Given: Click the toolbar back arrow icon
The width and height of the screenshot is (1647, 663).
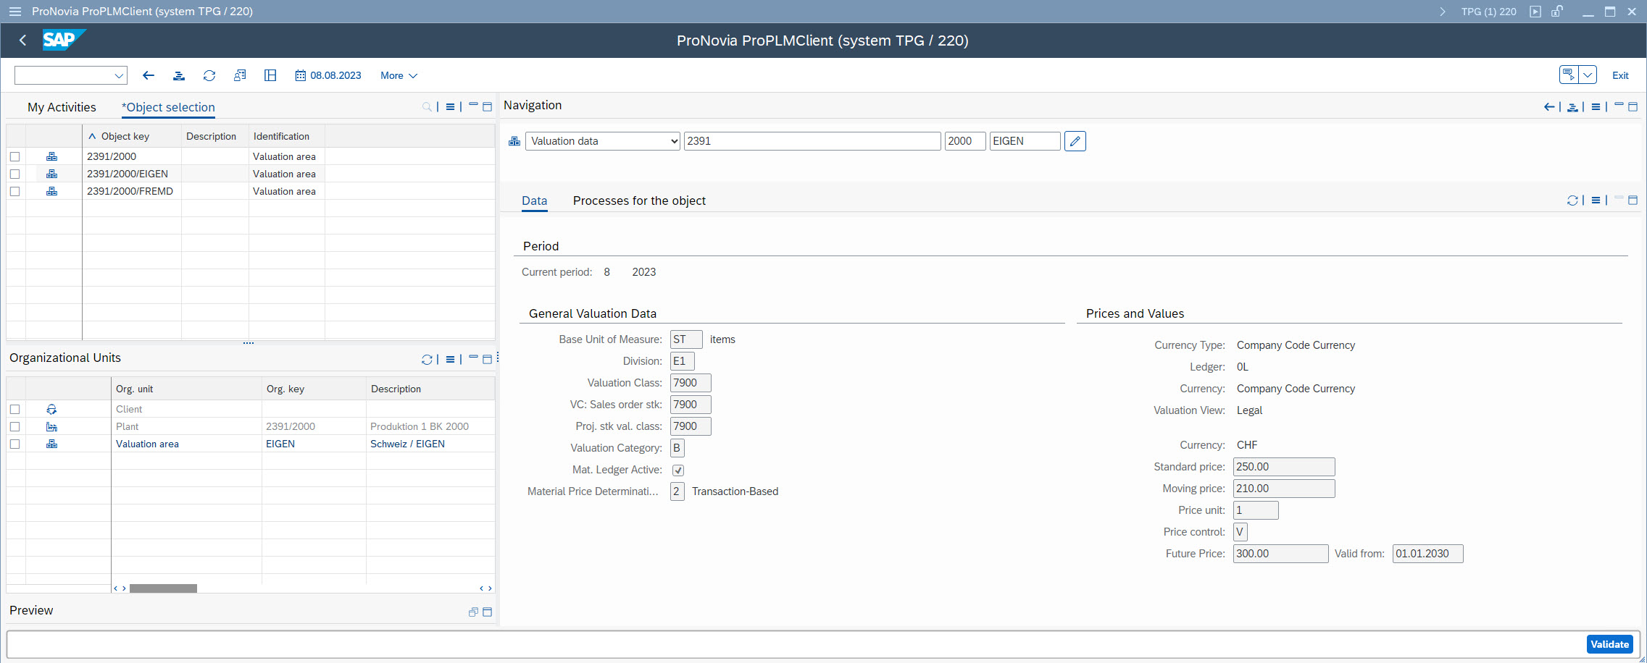Looking at the screenshot, I should 149,75.
